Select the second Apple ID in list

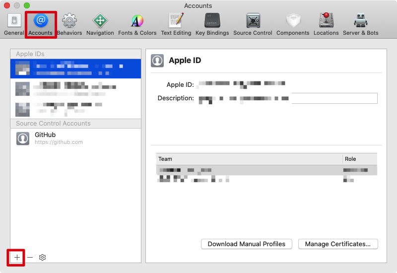tap(76, 89)
